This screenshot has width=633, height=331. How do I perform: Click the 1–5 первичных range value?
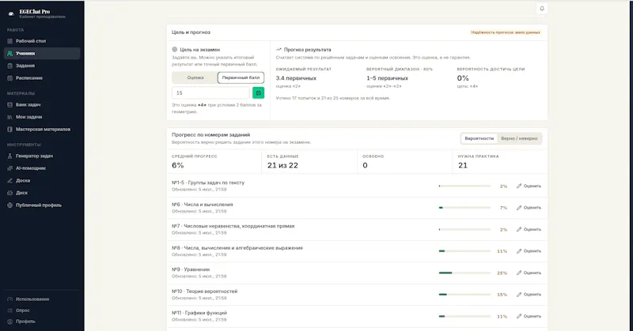pyautogui.click(x=387, y=78)
